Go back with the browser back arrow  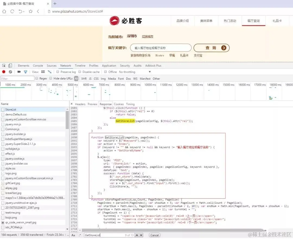[x=38, y=11]
